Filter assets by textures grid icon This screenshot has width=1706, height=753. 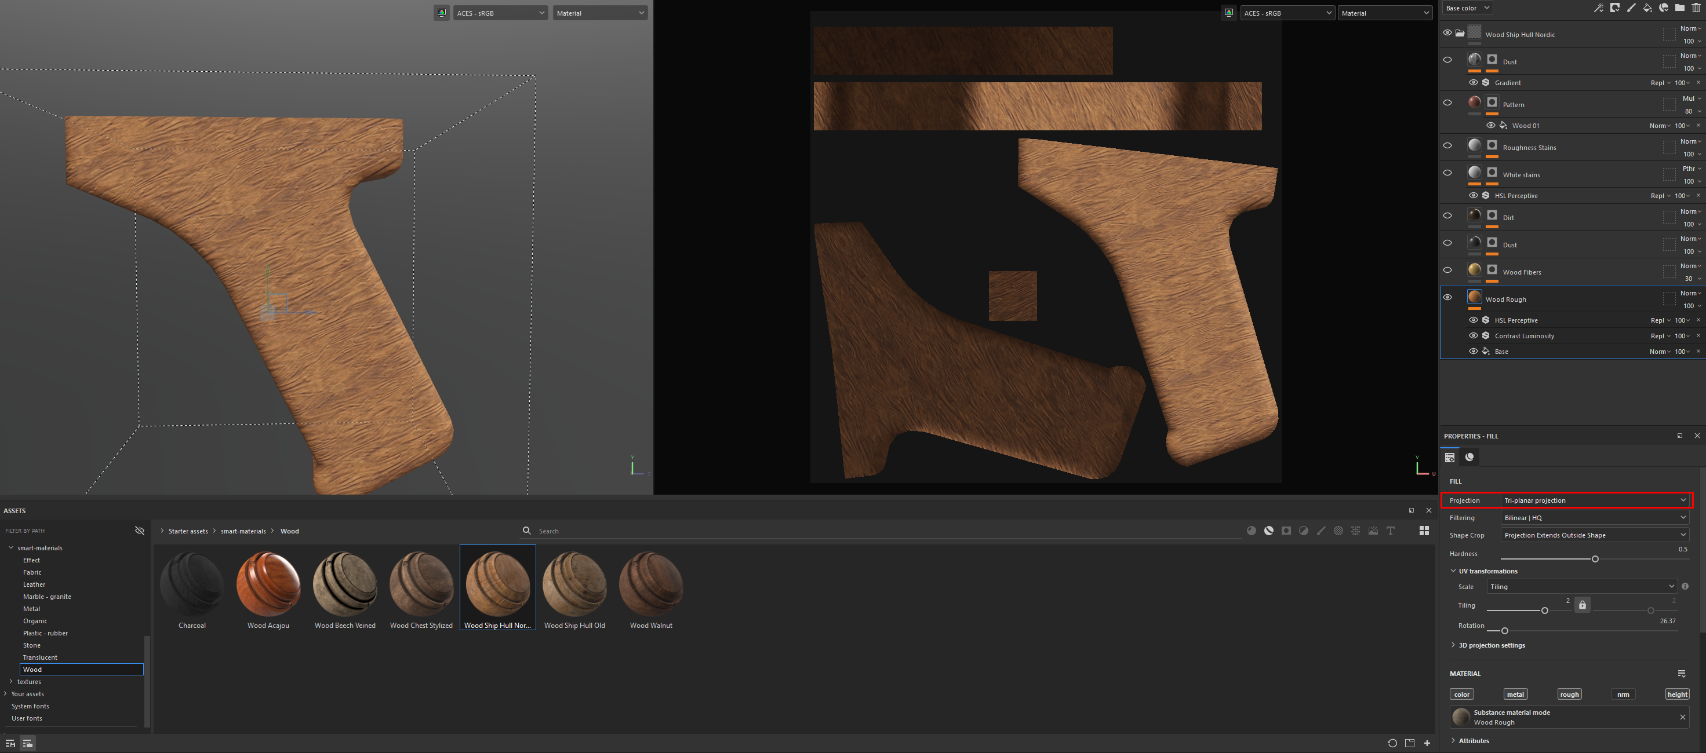tap(1356, 531)
